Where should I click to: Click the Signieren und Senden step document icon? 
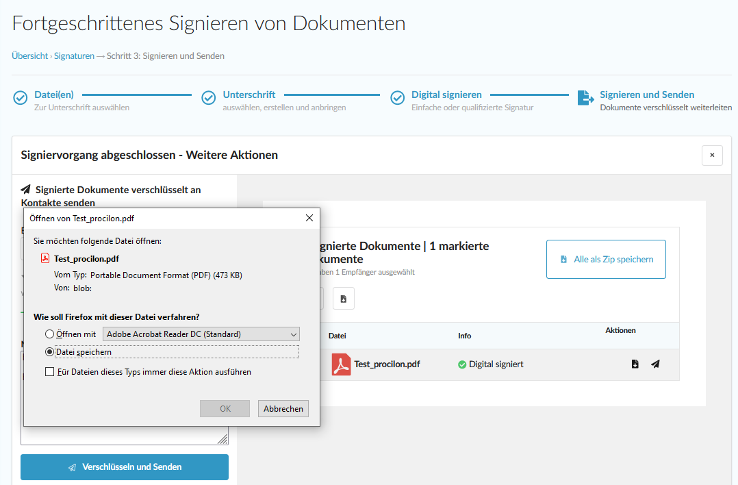[585, 98]
